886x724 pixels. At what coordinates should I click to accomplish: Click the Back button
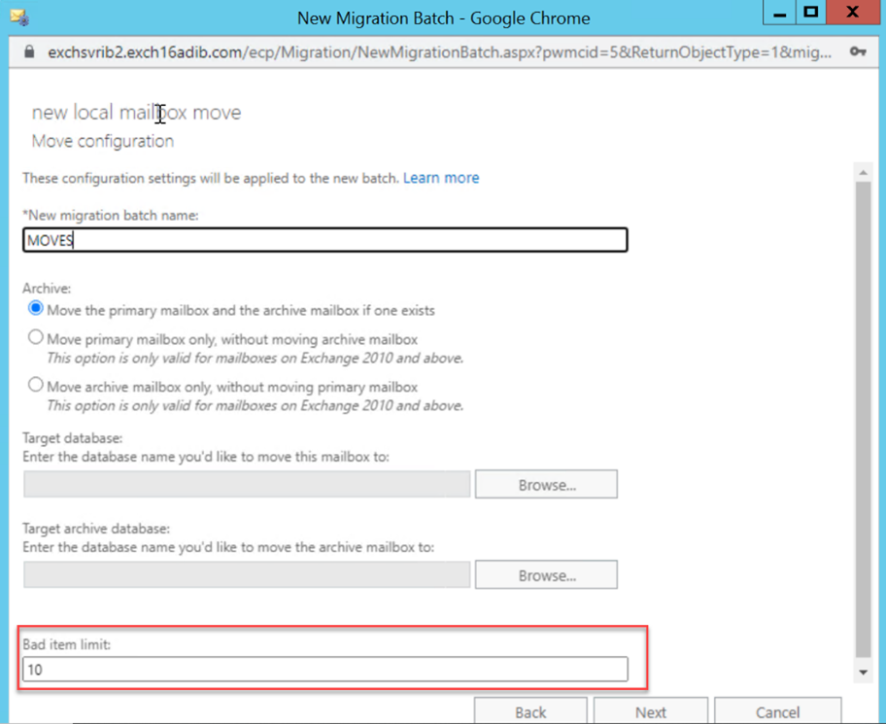coord(530,711)
